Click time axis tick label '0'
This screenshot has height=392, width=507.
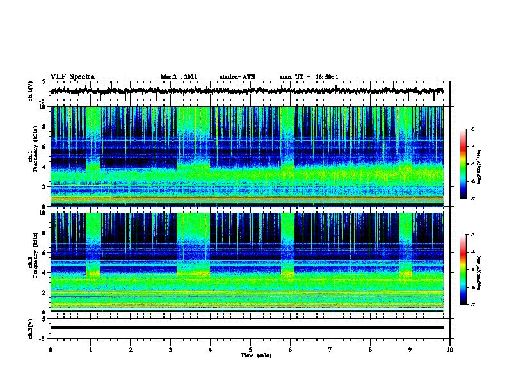(51, 350)
